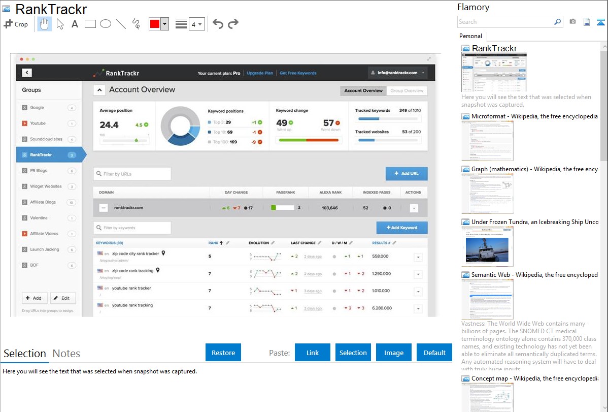This screenshot has height=412, width=608.
Task: Activate the Crop tool
Action: pyautogui.click(x=16, y=24)
